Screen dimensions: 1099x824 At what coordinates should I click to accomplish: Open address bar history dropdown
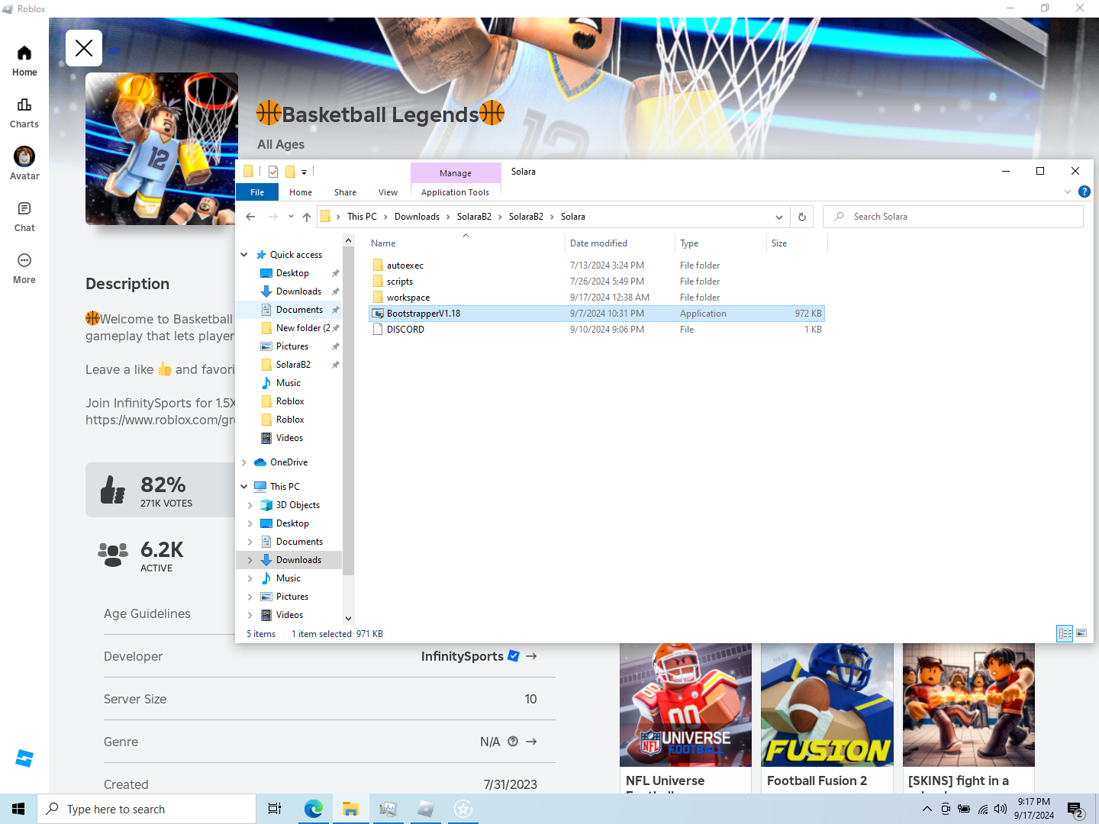[779, 217]
